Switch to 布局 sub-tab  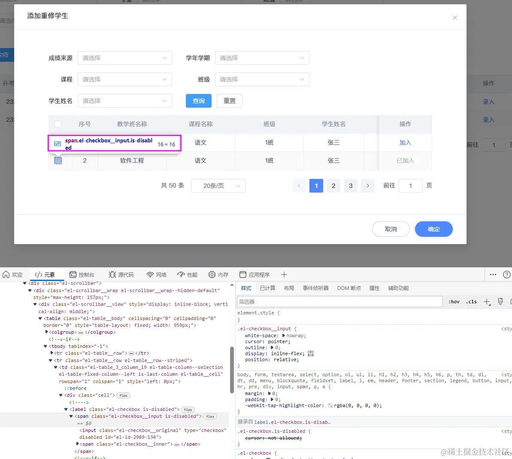[289, 288]
